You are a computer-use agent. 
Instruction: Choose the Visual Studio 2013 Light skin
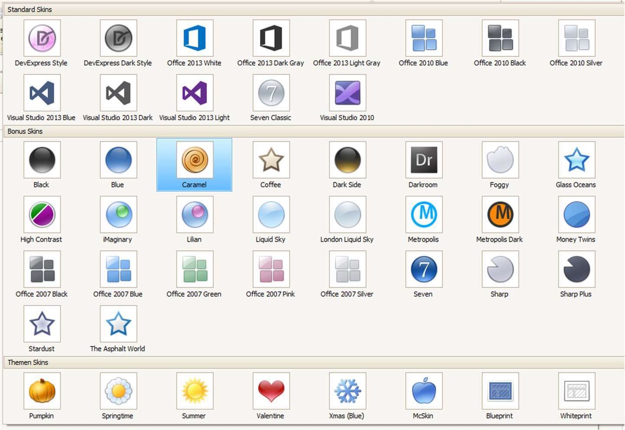(x=195, y=93)
